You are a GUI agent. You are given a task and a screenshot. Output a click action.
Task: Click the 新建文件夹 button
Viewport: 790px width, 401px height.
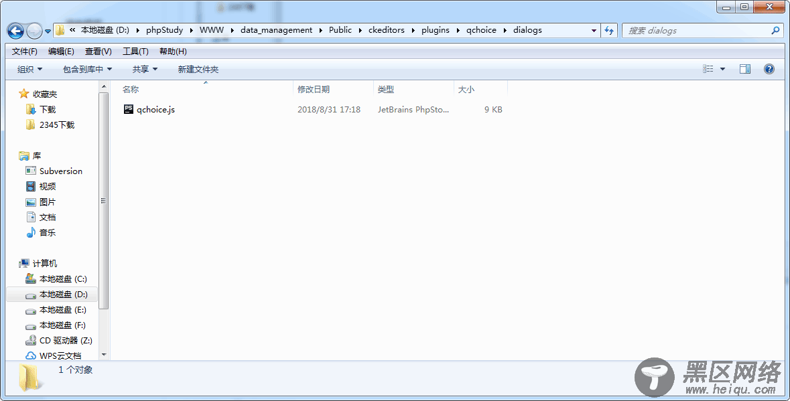coord(198,69)
